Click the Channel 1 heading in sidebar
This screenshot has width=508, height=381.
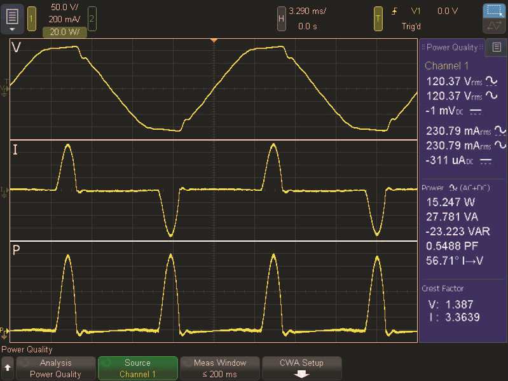(x=446, y=66)
